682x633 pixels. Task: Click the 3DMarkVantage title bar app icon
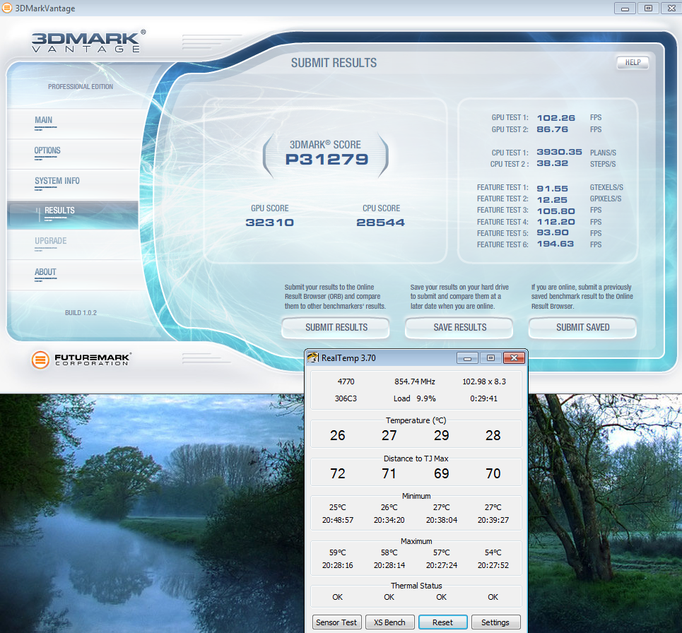click(x=7, y=8)
